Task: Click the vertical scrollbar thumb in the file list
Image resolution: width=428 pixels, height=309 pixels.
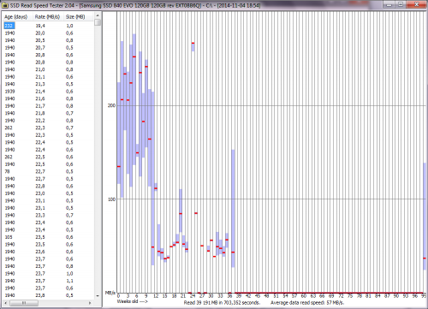Action: coord(98,22)
